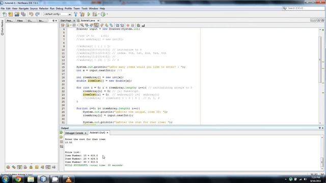Open the Profile Main Project dropdown arrow

(x=107, y=14)
